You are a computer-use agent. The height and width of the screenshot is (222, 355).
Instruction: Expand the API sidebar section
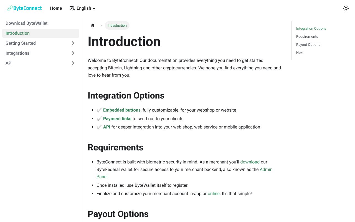pos(73,63)
